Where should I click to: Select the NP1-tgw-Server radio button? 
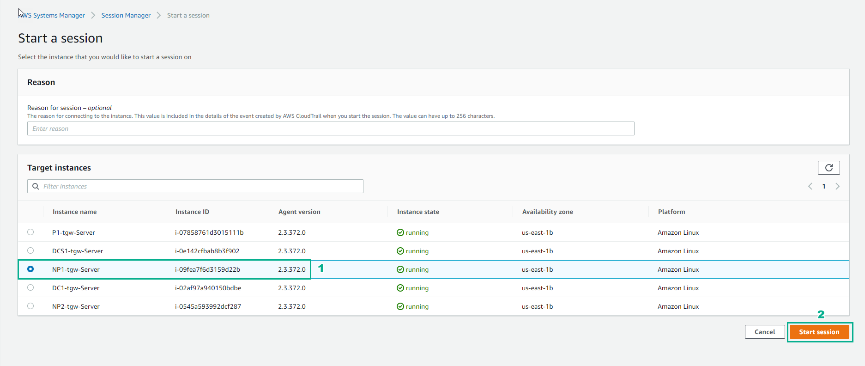(30, 269)
